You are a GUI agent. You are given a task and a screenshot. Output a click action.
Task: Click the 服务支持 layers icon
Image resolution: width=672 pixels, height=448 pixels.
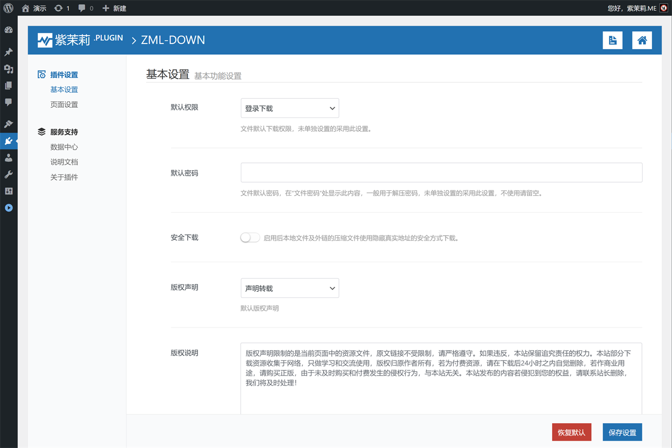41,132
